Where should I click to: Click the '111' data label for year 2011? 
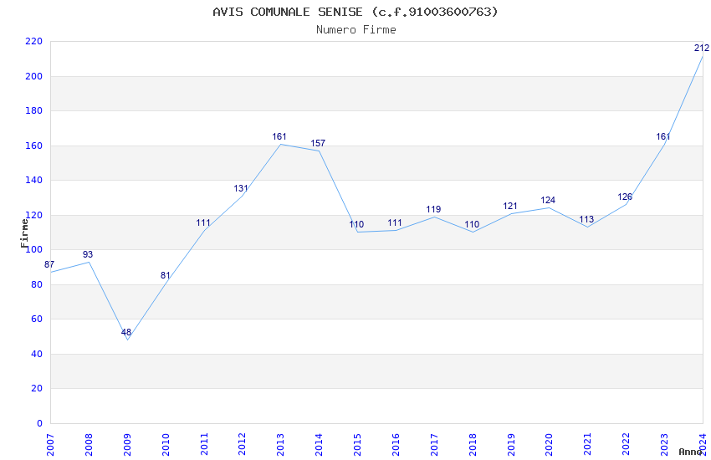coord(203,223)
